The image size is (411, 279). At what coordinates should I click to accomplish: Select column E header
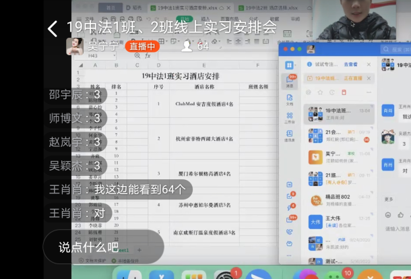tap(204, 65)
